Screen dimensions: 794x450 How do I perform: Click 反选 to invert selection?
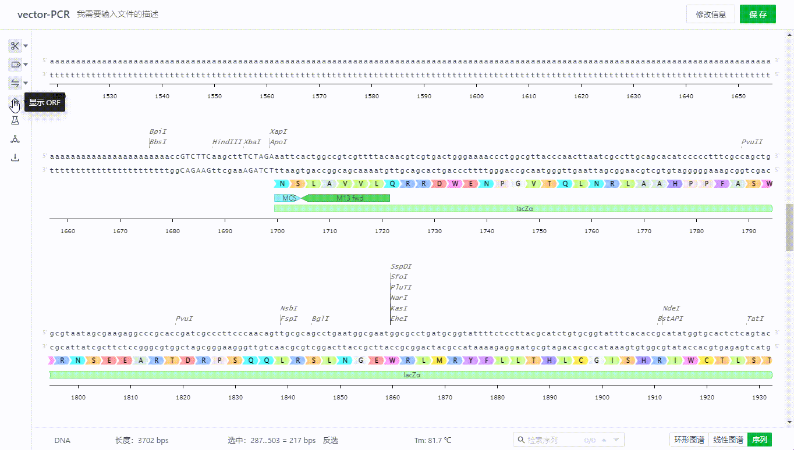(331, 440)
